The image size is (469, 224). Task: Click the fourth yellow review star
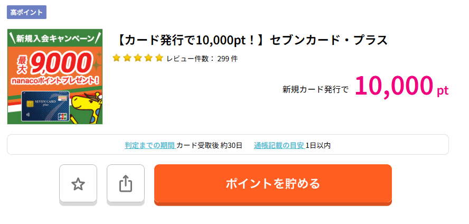coord(148,58)
